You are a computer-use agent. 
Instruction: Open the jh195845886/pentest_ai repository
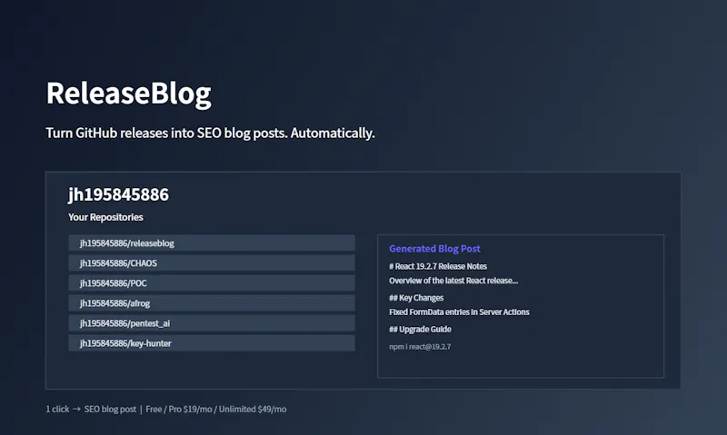point(212,323)
